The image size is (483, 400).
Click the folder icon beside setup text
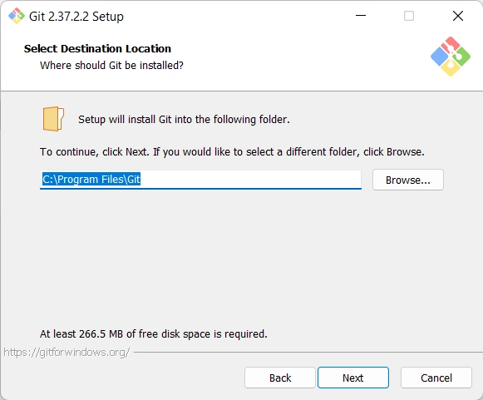(53, 119)
